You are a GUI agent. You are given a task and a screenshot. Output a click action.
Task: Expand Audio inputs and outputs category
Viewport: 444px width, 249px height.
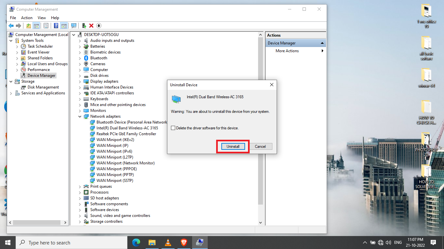pyautogui.click(x=80, y=41)
